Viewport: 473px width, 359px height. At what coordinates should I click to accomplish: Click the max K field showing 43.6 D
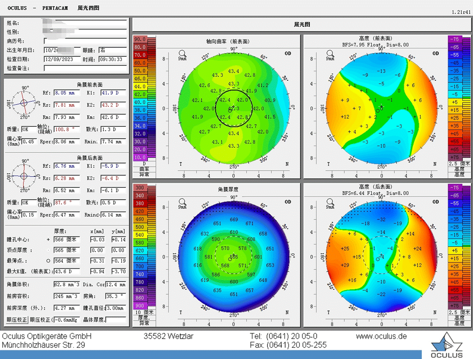point(67,271)
